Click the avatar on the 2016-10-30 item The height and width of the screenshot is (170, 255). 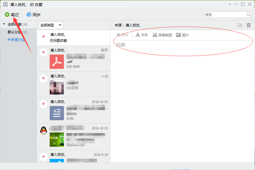pos(43,104)
